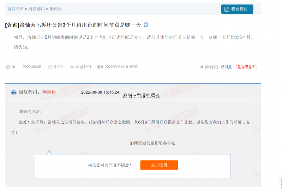Click the signature 涧西区湖北路街道办事处
282x191 pixels.
coord(152,143)
